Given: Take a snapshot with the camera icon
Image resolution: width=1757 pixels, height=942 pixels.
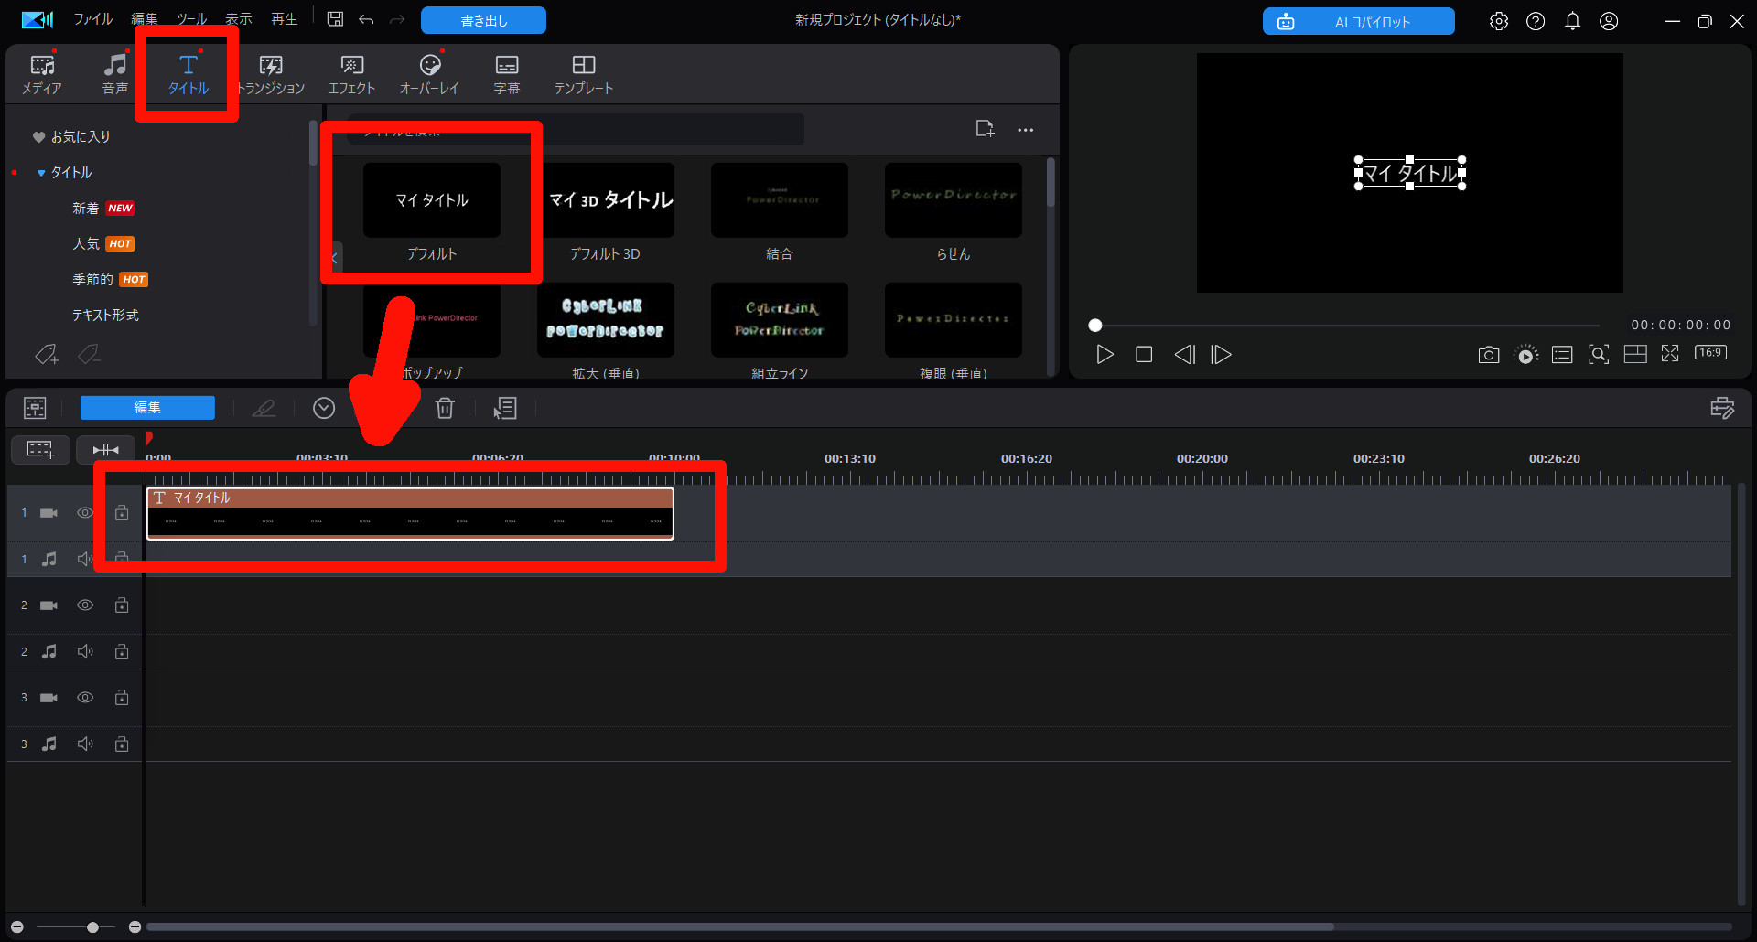Looking at the screenshot, I should click(x=1488, y=355).
